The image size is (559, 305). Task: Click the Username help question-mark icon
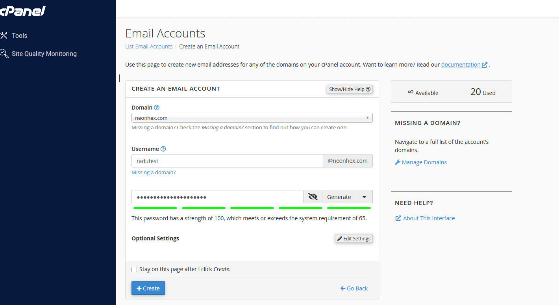point(163,149)
